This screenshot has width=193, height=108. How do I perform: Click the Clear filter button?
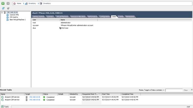pyautogui.click(x=186, y=90)
